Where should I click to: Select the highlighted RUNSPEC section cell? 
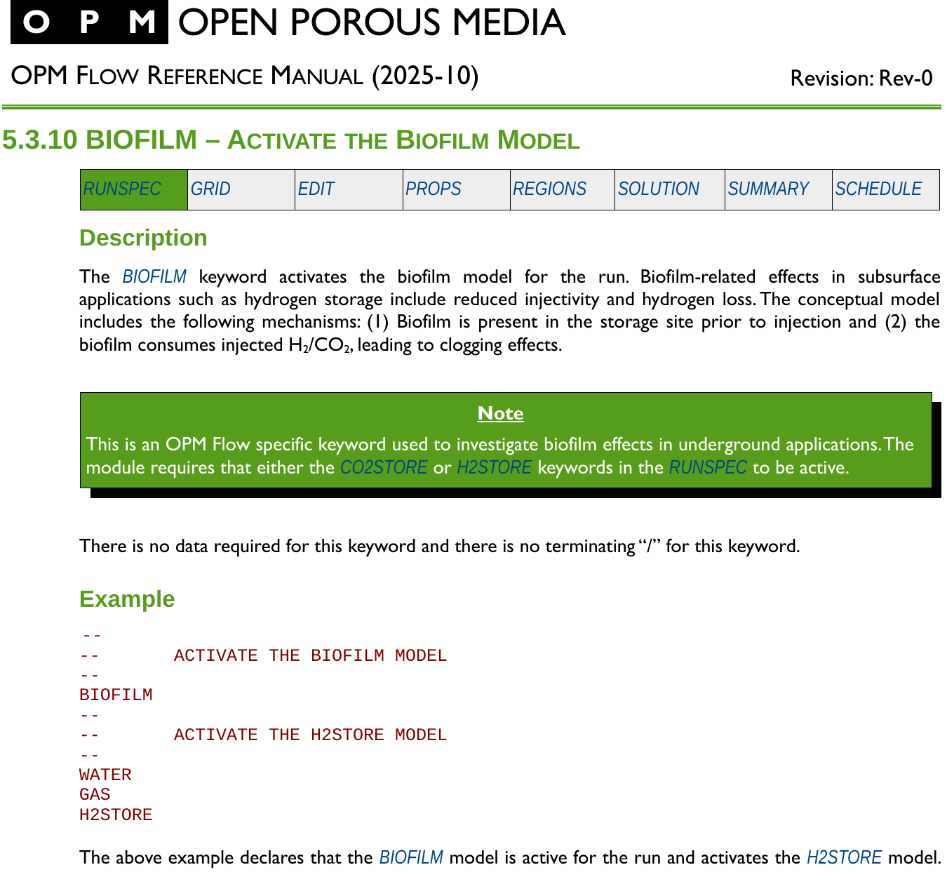click(x=122, y=189)
